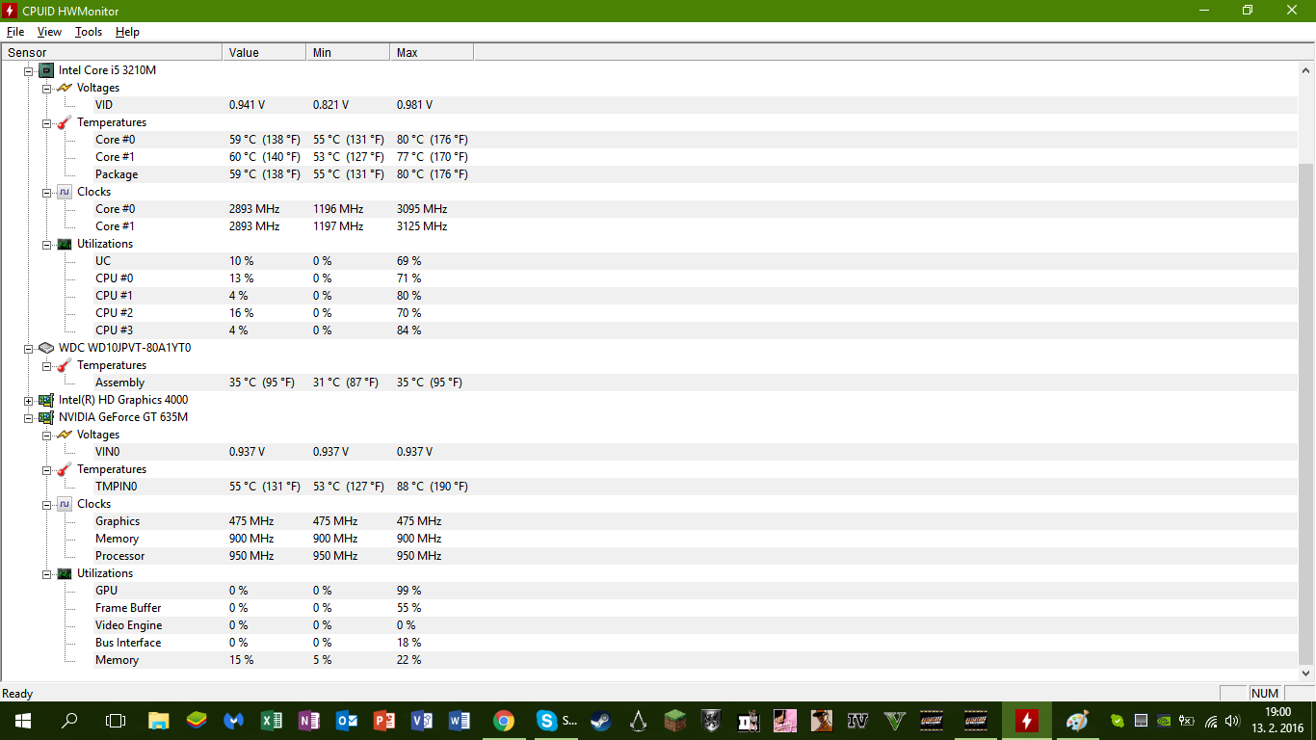The width and height of the screenshot is (1316, 740).
Task: Collapse the NVIDIA GeForce GT 635M node
Action: [x=29, y=417]
